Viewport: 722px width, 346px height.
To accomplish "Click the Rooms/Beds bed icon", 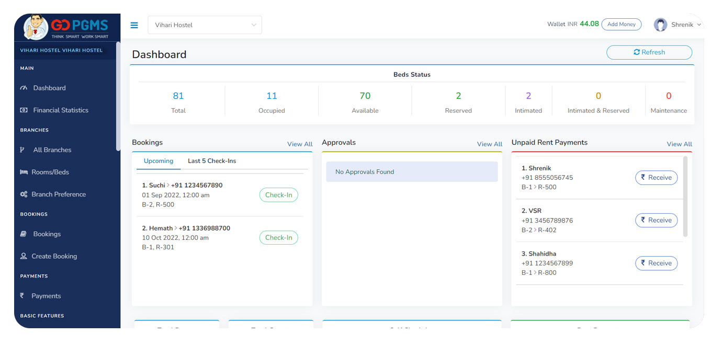I will (x=24, y=172).
